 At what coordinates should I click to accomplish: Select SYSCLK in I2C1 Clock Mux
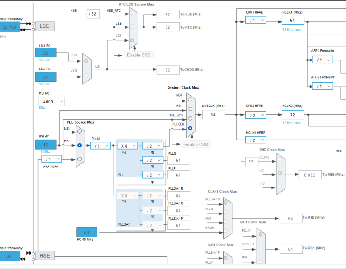(261, 248)
